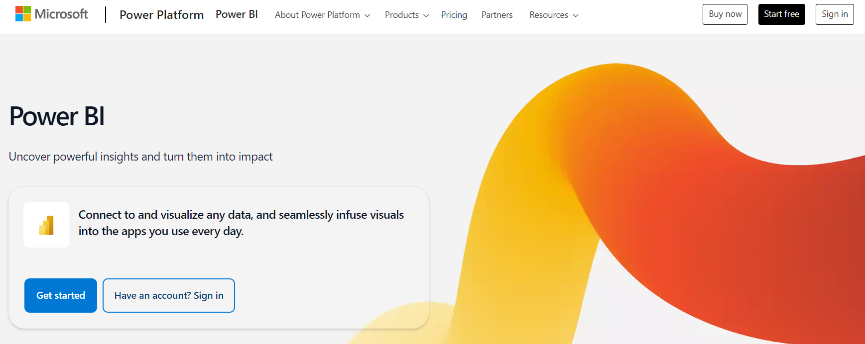Screen dimensions: 865x344
Task: Click the Microsoft logo
Action: point(52,14)
